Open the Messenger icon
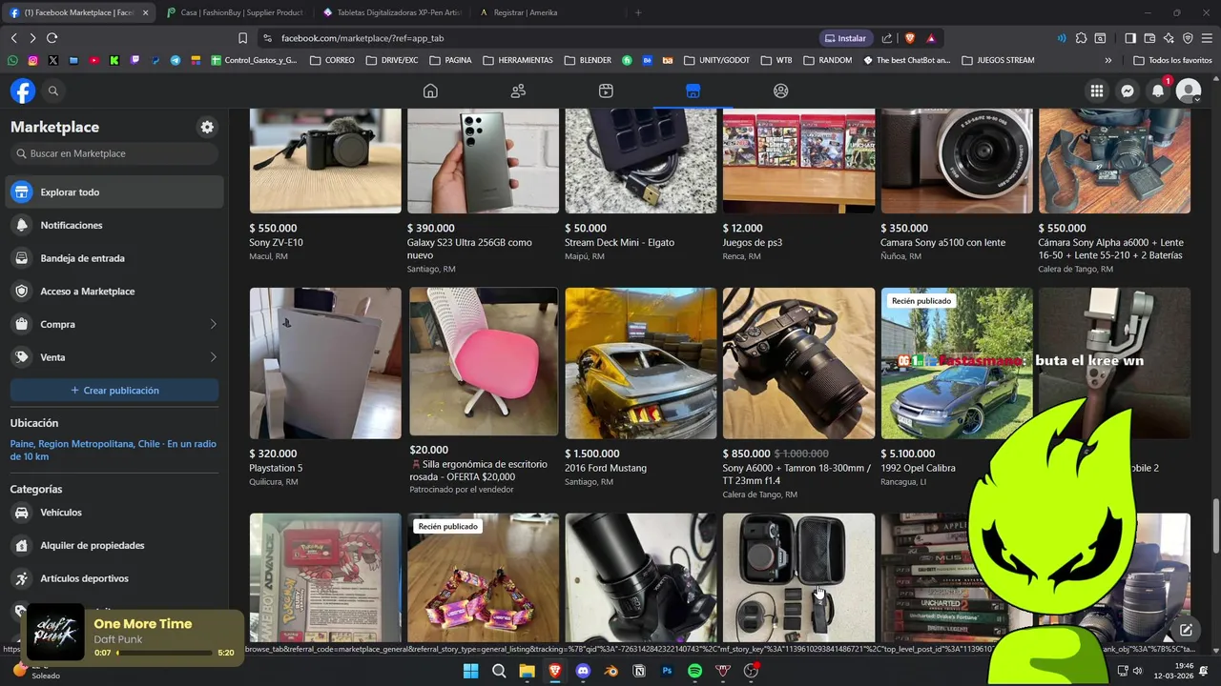The image size is (1221, 686). [x=1128, y=91]
